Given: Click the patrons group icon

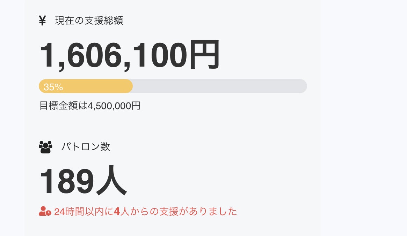Looking at the screenshot, I should [x=45, y=147].
